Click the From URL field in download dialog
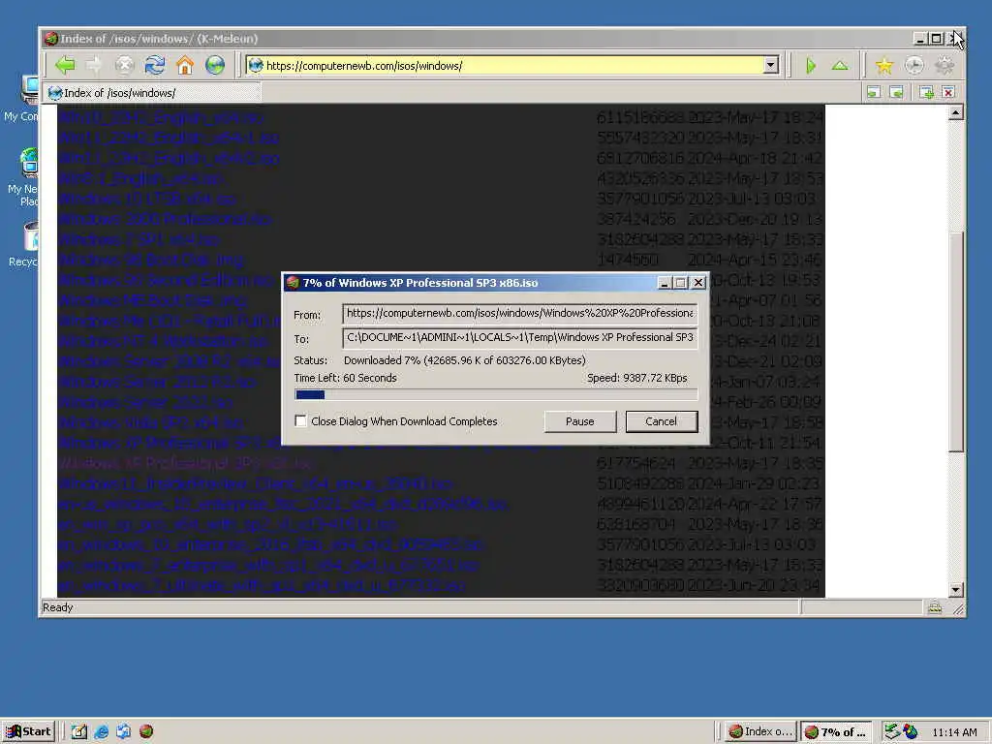Screen dimensions: 992x744 520,313
